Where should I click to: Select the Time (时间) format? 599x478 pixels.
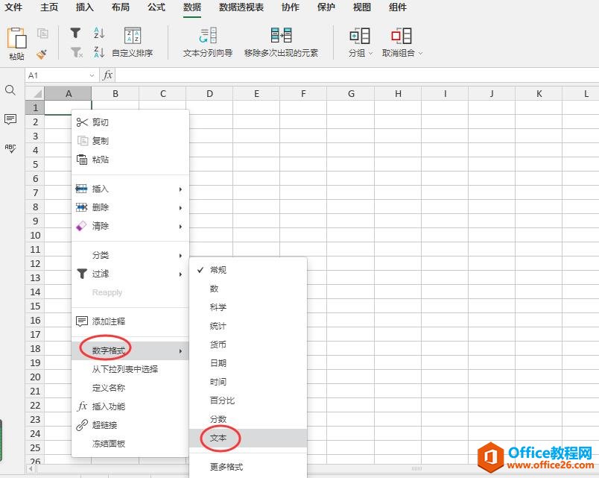point(248,382)
